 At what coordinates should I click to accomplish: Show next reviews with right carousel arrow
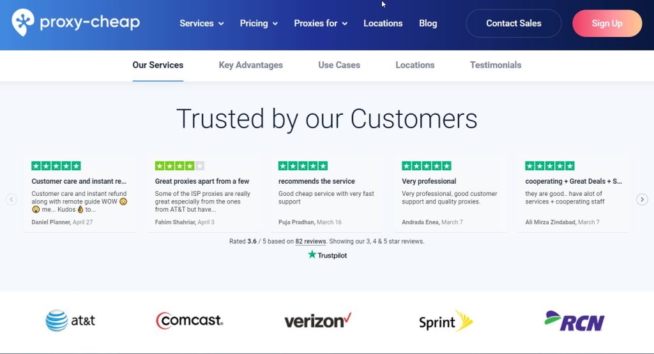point(642,200)
